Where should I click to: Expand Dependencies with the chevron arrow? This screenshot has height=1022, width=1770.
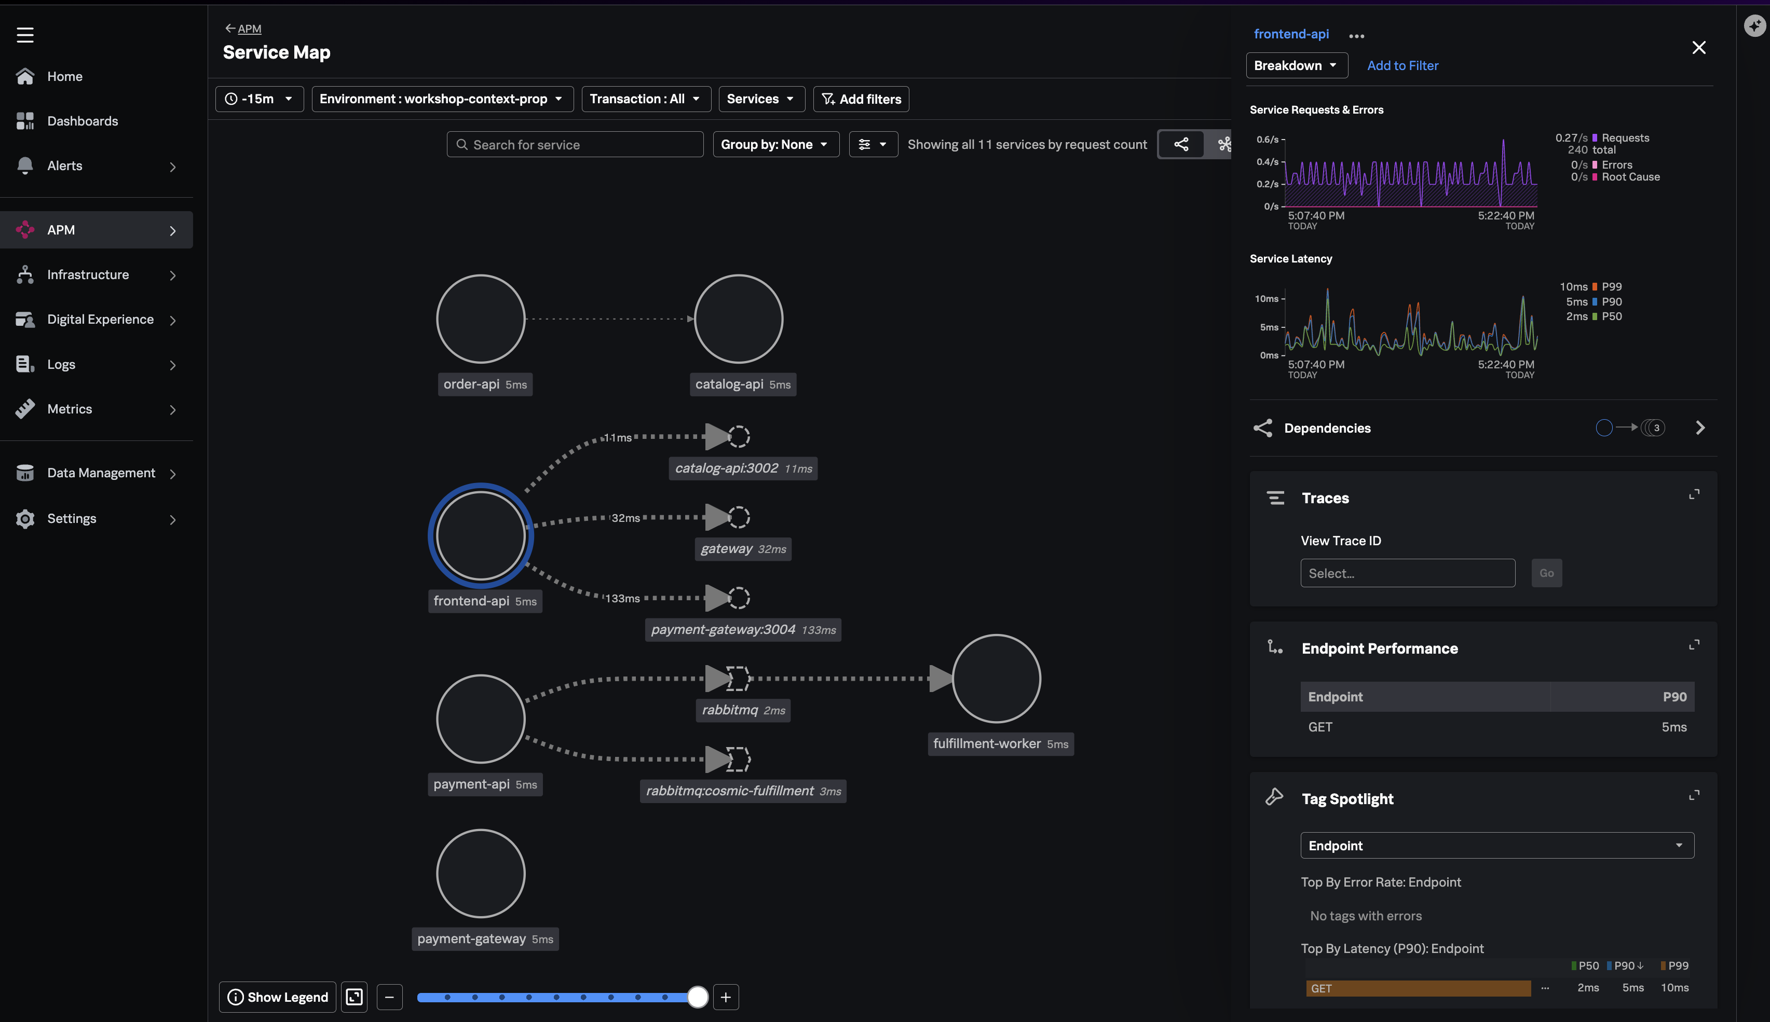[x=1700, y=428]
